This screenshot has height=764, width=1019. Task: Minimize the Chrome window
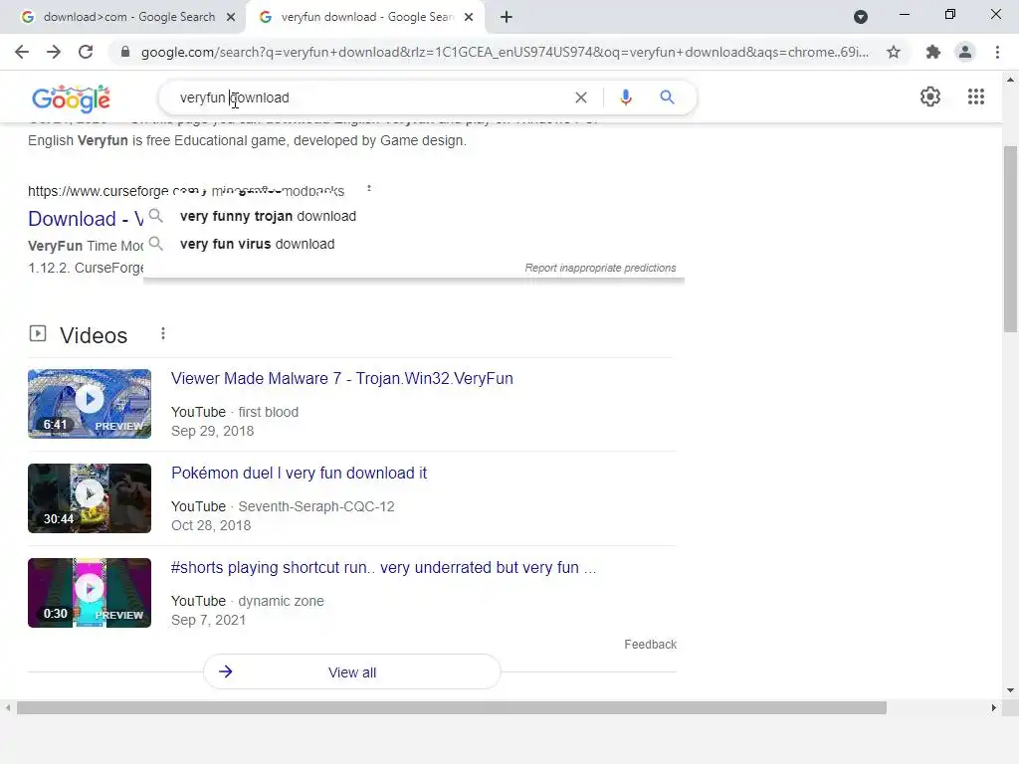904,14
